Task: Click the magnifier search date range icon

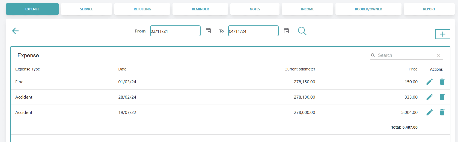Action: click(302, 31)
